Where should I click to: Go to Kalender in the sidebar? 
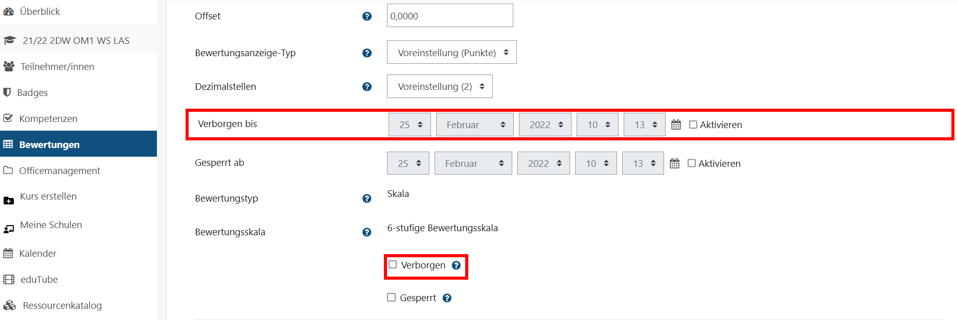click(x=37, y=254)
